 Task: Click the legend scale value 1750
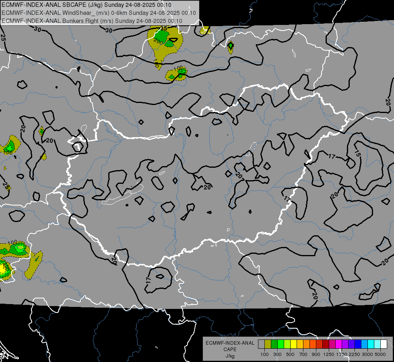[x=342, y=354]
